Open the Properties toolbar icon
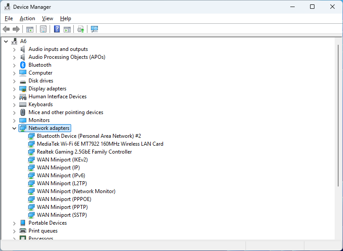 pos(43,29)
